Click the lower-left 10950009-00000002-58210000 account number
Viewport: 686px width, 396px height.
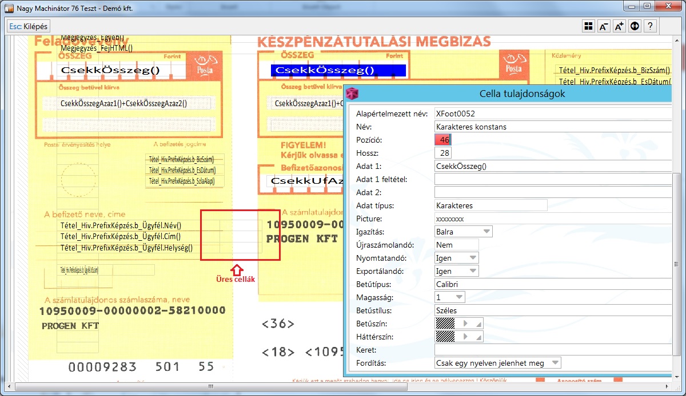pyautogui.click(x=133, y=311)
